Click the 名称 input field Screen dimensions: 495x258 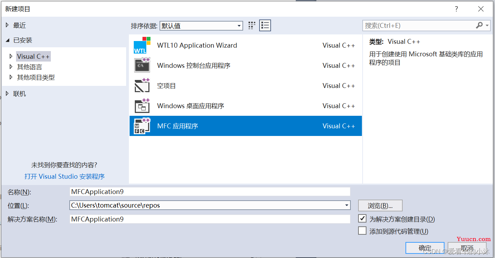coord(210,192)
